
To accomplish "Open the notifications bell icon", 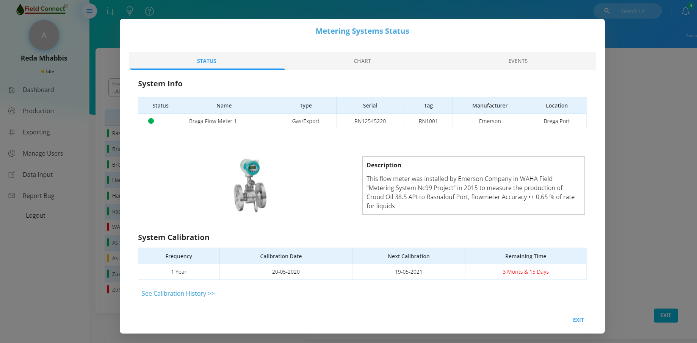I will tap(685, 11).
